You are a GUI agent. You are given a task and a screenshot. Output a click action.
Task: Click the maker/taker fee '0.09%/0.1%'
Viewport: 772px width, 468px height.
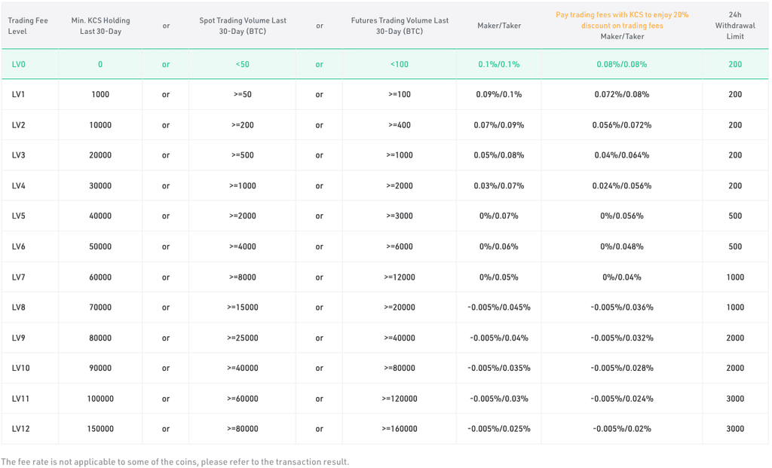click(499, 94)
